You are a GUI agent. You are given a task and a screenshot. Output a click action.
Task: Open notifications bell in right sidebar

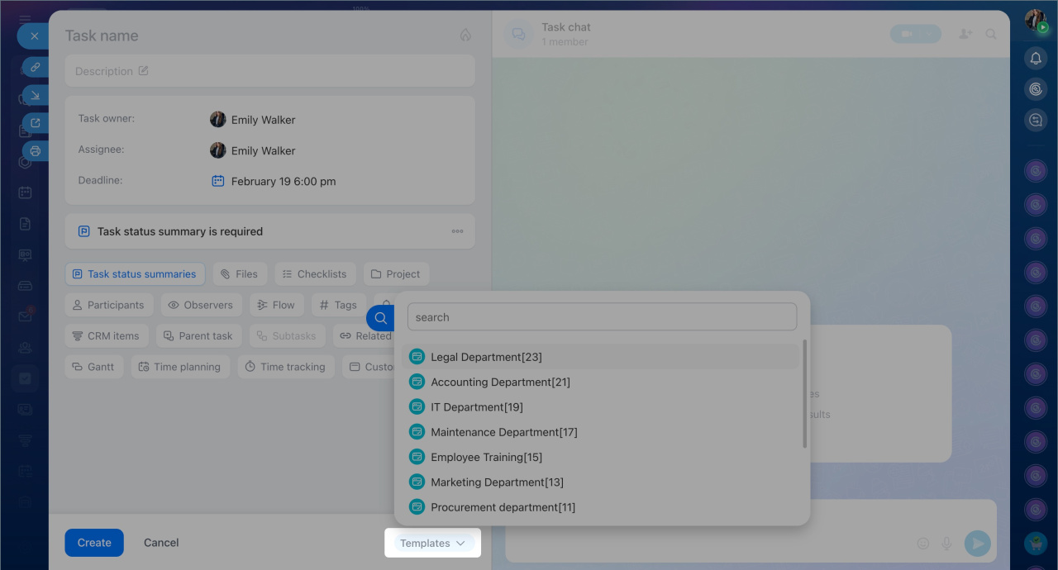[1036, 58]
